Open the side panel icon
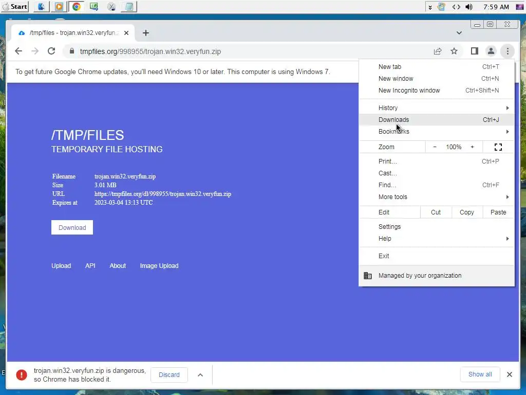 point(474,51)
